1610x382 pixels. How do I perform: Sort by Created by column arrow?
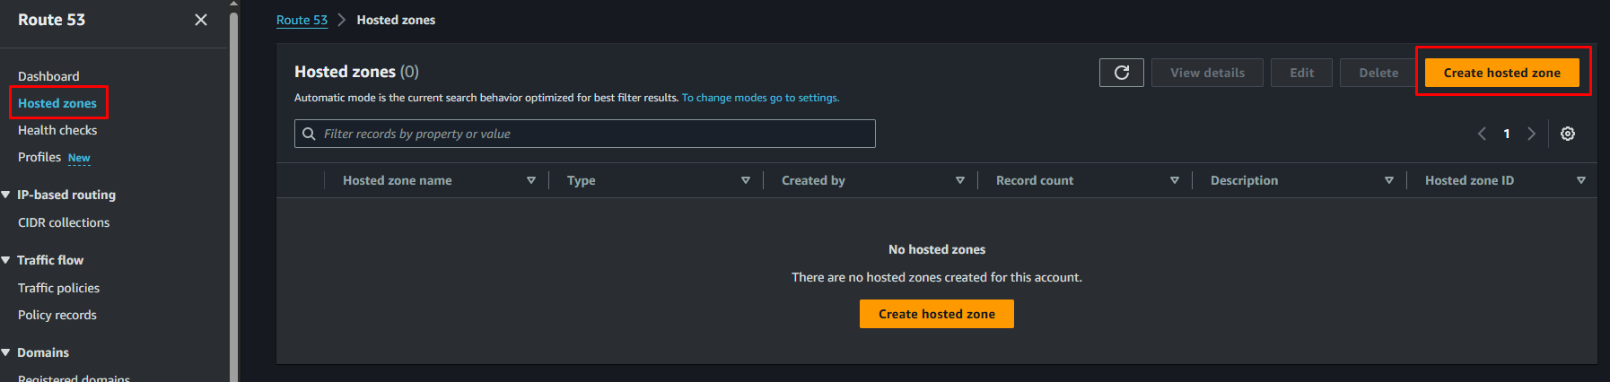(960, 180)
